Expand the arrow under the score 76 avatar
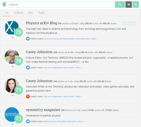Screen dimensions: 141x127 (x=13, y=67)
